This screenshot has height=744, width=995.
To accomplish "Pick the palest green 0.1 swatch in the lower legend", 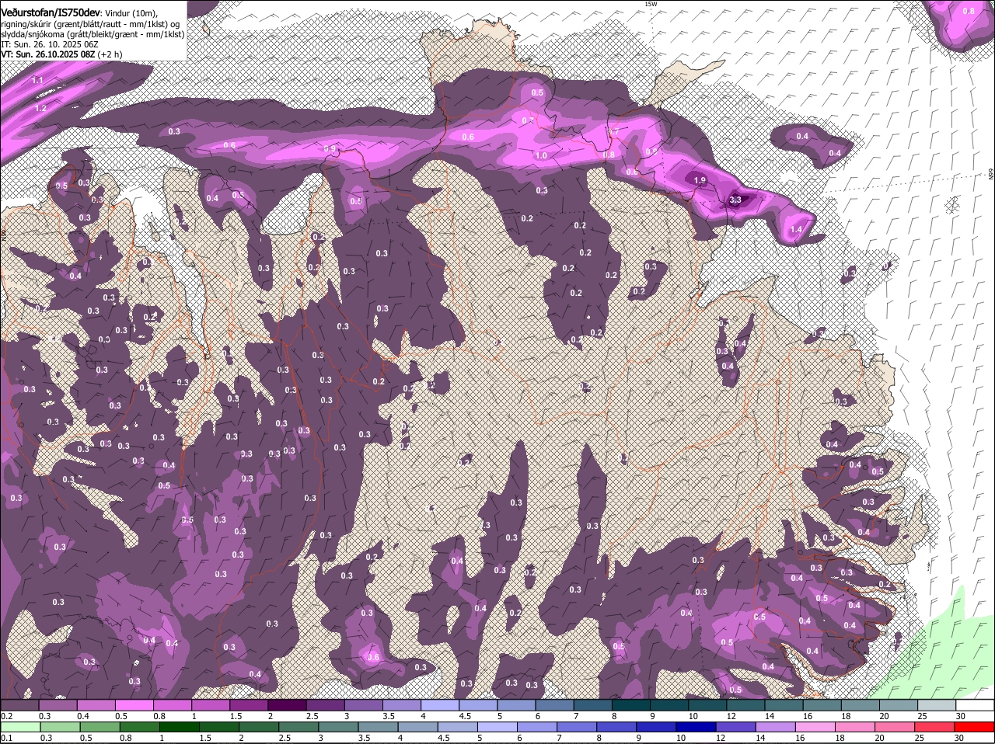I will pyautogui.click(x=19, y=727).
